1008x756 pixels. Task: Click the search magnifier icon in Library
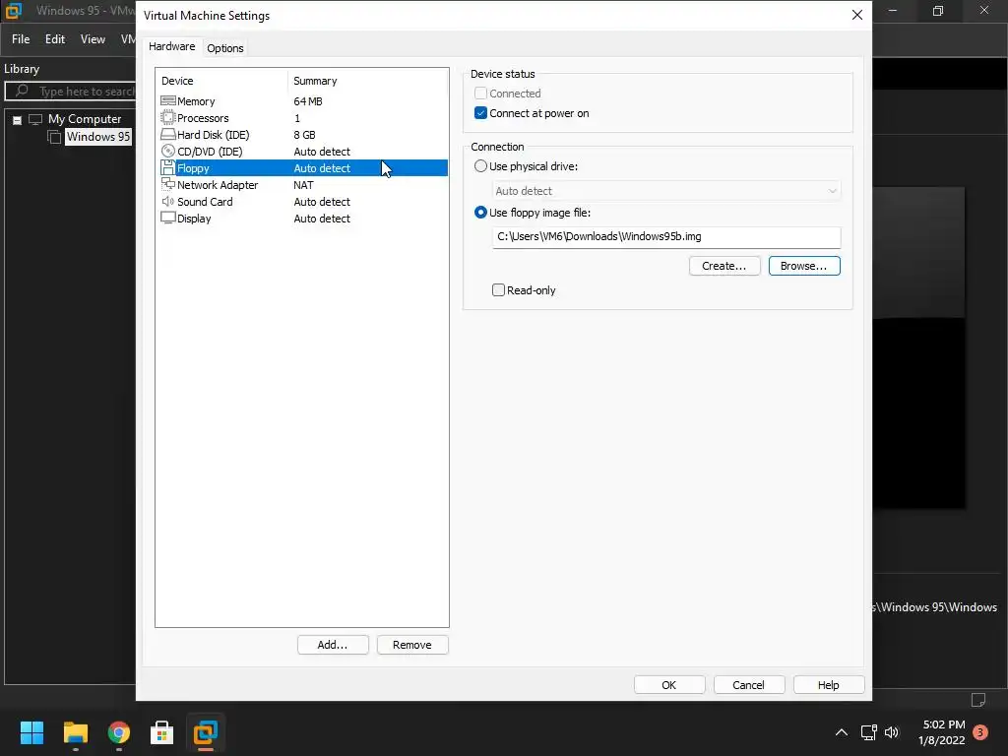coord(22,91)
